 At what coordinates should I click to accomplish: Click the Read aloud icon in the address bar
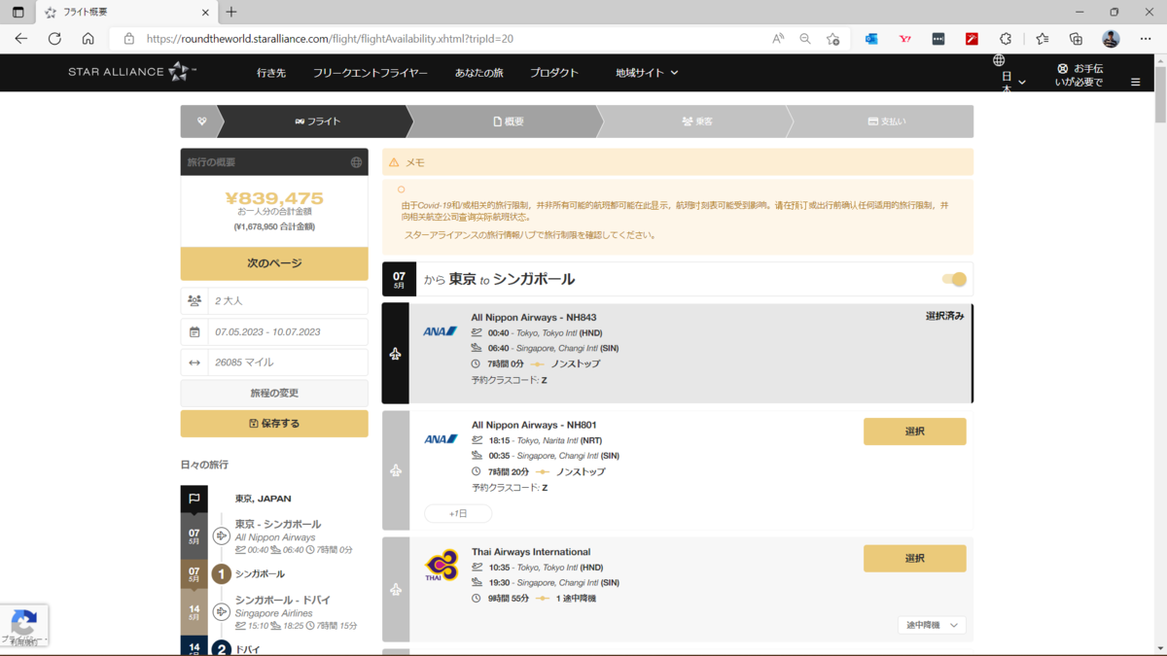[x=778, y=39]
